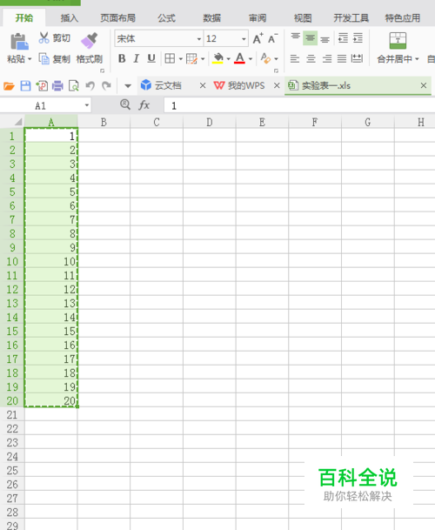This screenshot has height=530, width=435.
Task: Open the 审阅 ribbon tab
Action: click(x=258, y=18)
